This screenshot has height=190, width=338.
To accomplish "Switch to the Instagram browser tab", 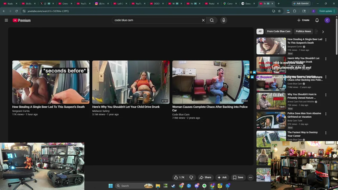I will coord(102,3).
